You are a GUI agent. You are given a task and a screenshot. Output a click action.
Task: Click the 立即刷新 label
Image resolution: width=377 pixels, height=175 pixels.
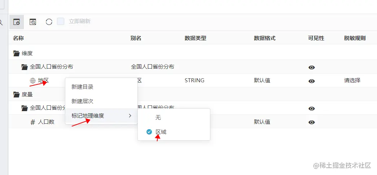pos(80,21)
